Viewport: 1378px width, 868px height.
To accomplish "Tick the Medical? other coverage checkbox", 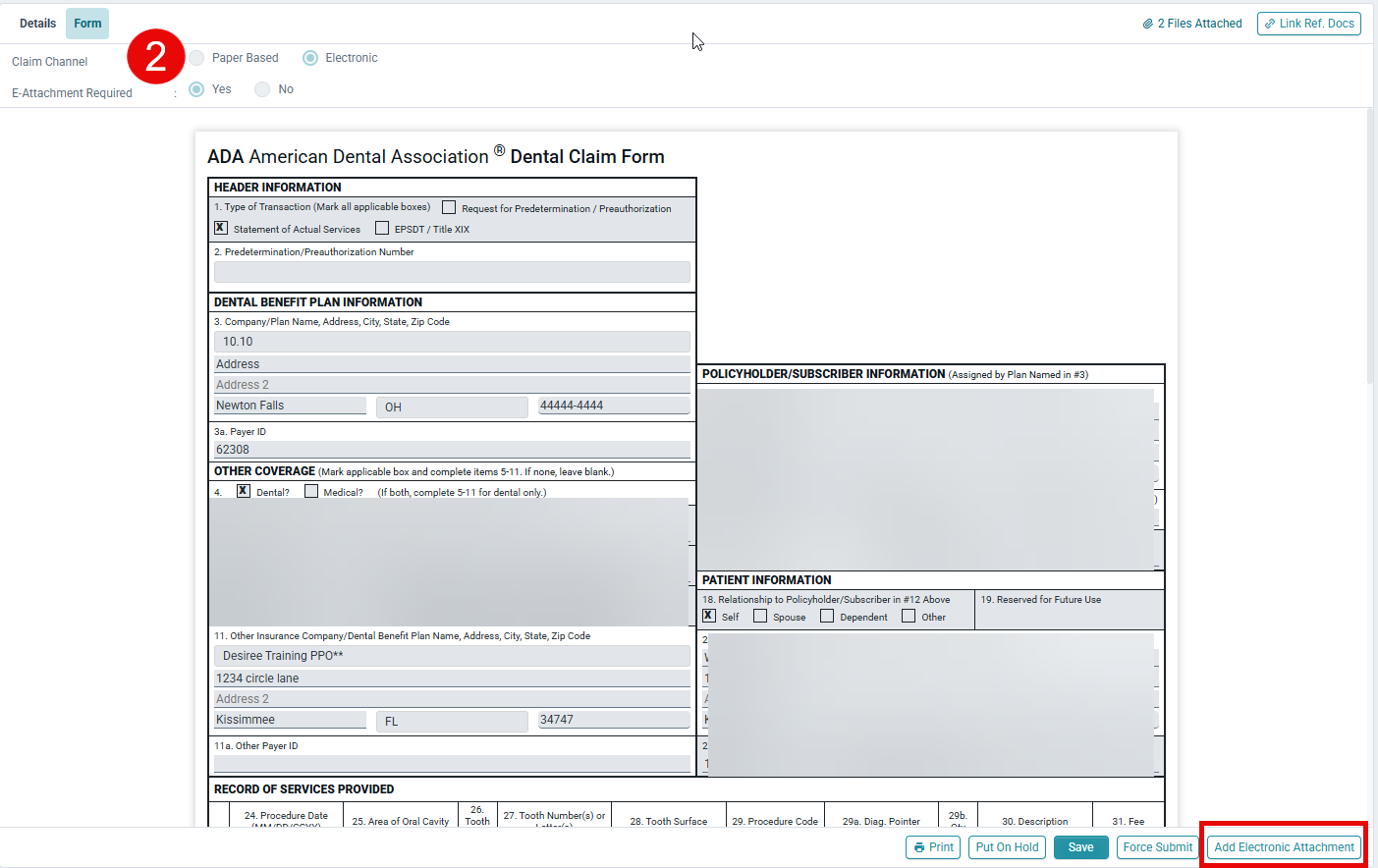I will coord(311,491).
